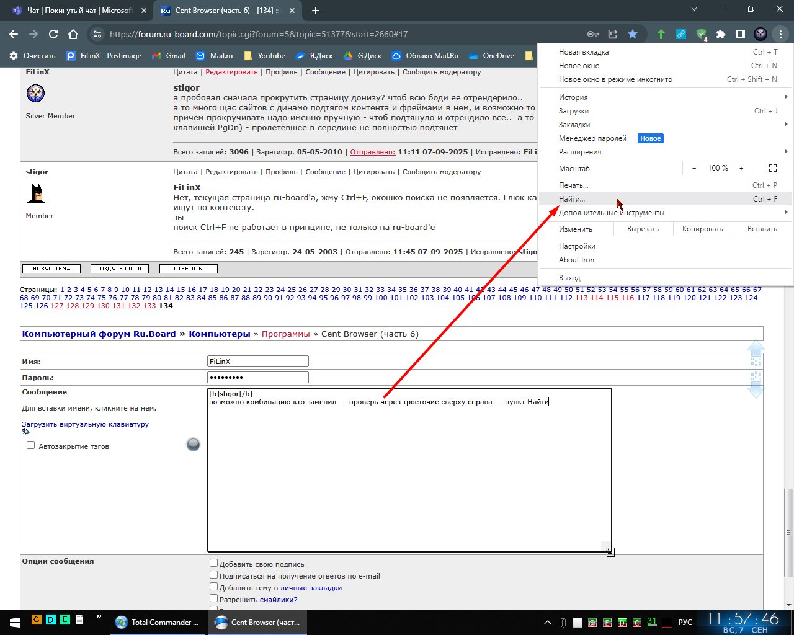
Task: Click into the Пароль field
Action: pyautogui.click(x=258, y=377)
